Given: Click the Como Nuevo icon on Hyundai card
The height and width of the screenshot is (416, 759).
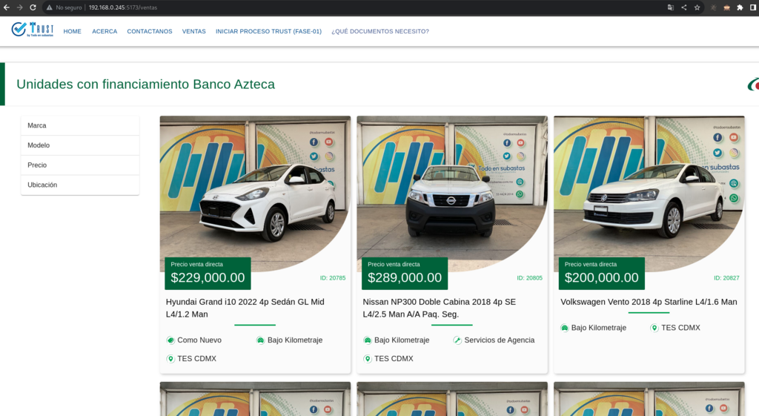Looking at the screenshot, I should [x=170, y=340].
